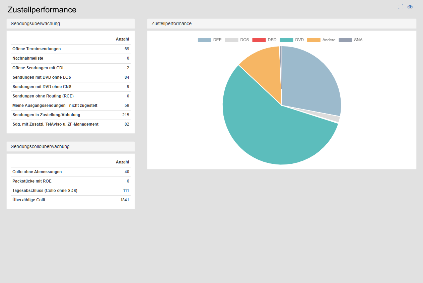Click Überzählige Colli count 1841
This screenshot has height=283, width=423.
[x=125, y=200]
